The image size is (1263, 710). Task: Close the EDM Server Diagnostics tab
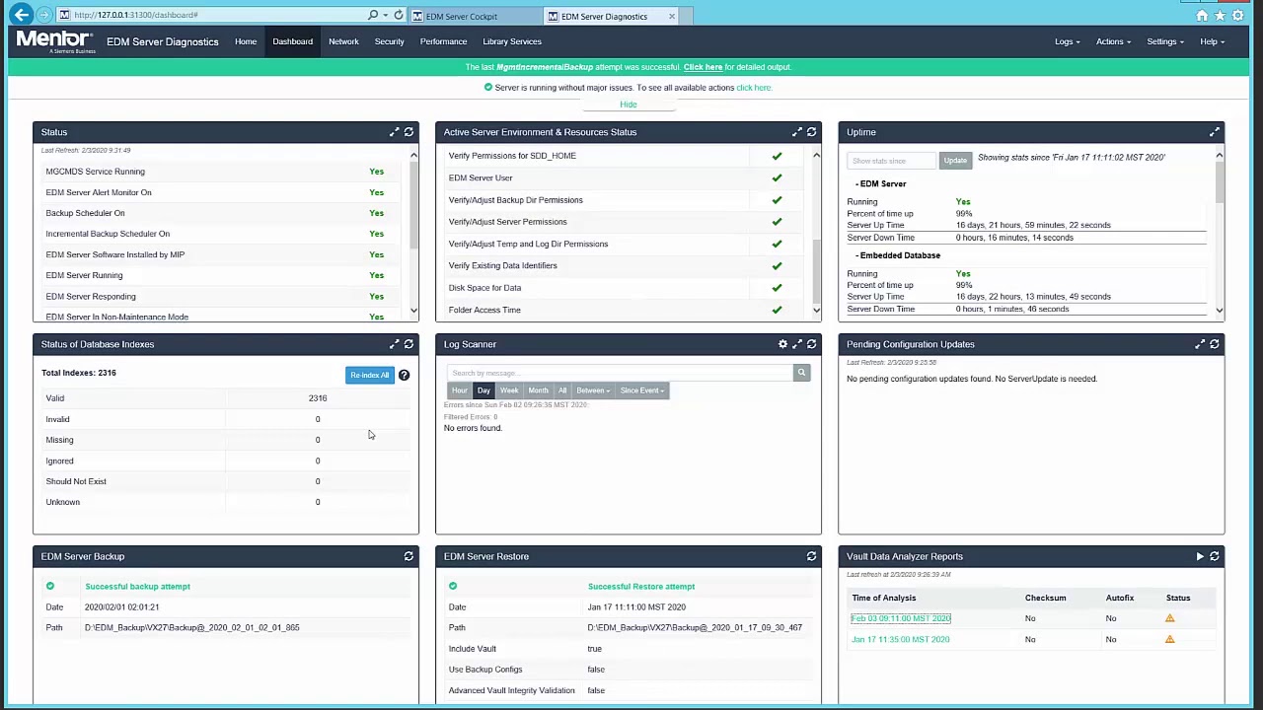coord(672,16)
